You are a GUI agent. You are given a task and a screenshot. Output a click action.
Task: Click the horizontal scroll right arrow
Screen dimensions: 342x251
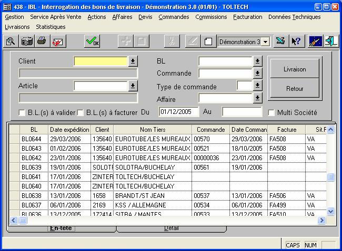321,221
